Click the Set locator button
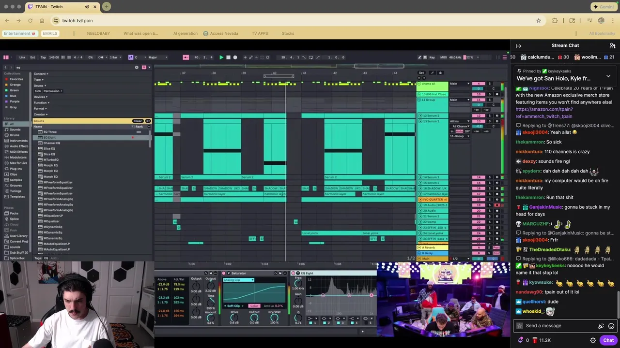Image resolution: width=620 pixels, height=348 pixels. (x=421, y=73)
